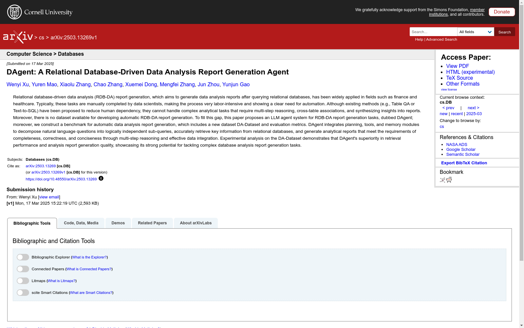Open arXiv:2503.13269v1 version link
524x328 pixels.
(48, 173)
